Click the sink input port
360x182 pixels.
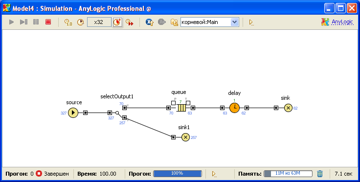[x=276, y=108]
